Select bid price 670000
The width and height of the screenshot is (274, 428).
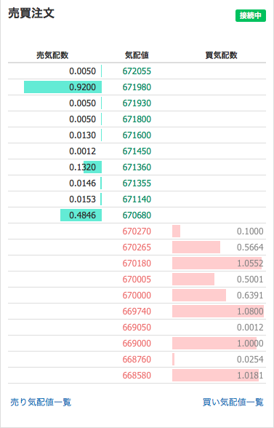tap(137, 296)
